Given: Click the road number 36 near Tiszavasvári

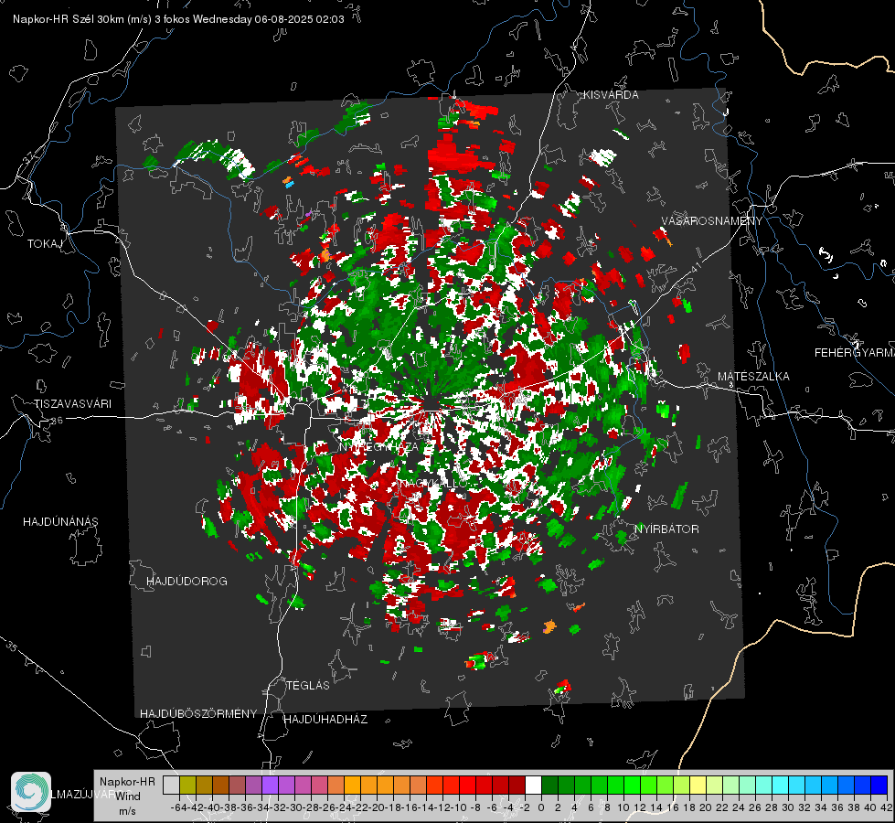Looking at the screenshot, I should coord(57,421).
